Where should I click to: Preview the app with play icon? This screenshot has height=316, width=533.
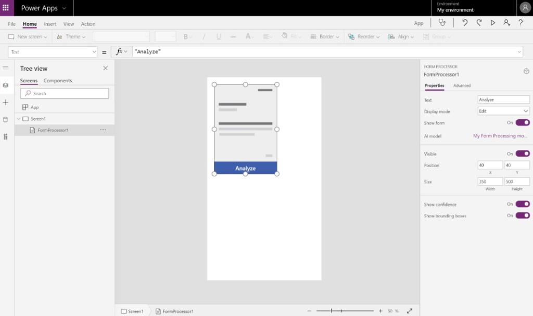point(493,23)
